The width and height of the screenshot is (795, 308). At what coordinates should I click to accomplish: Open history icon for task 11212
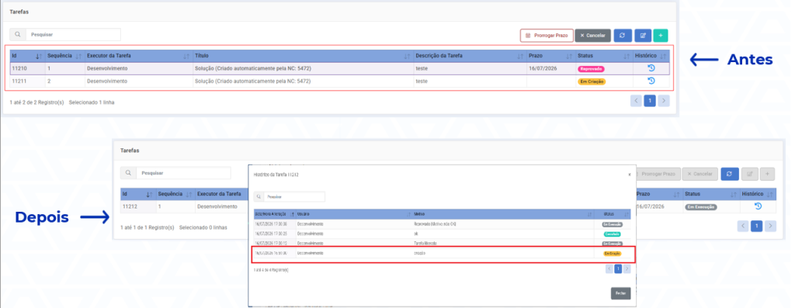pos(758,206)
